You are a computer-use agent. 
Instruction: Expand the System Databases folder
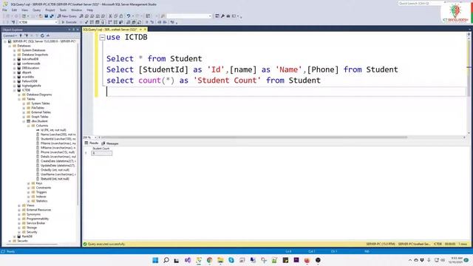click(15, 50)
